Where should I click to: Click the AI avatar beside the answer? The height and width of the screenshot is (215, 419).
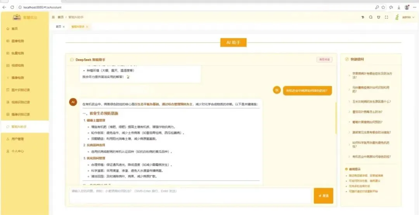point(73,102)
